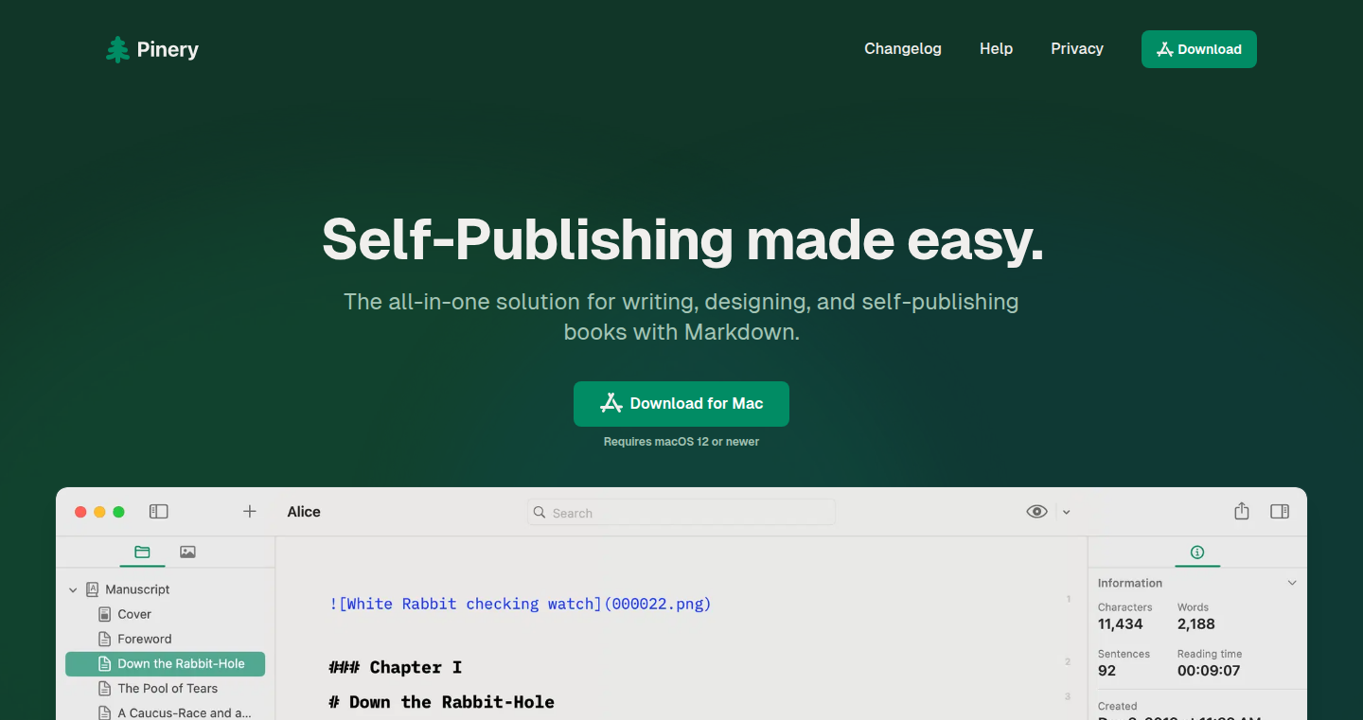Click the # Down the Rabbit-Hole heading
This screenshot has height=720, width=1363.
(441, 702)
